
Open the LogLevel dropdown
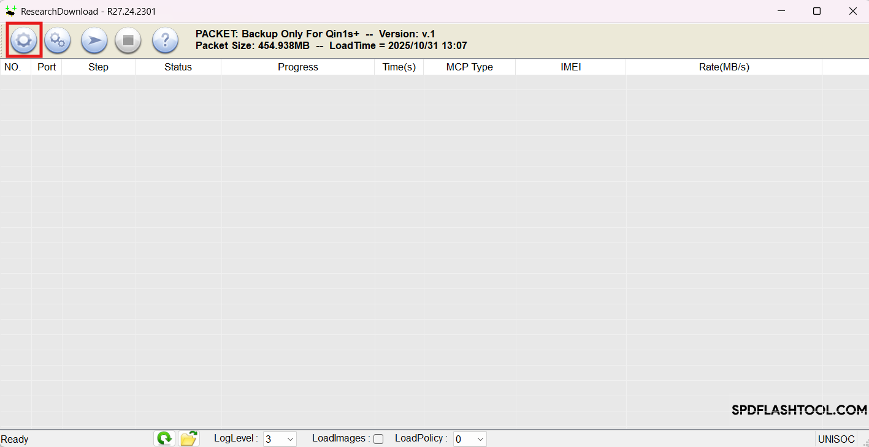click(x=279, y=439)
